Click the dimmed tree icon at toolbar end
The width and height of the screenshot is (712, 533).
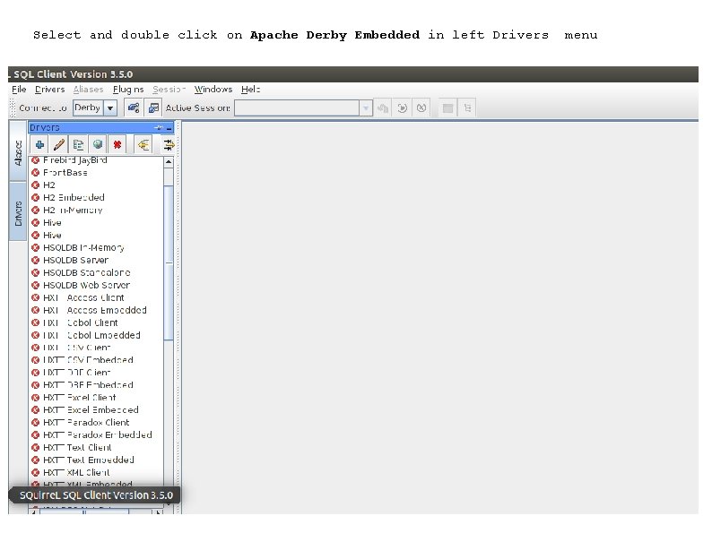pyautogui.click(x=467, y=108)
